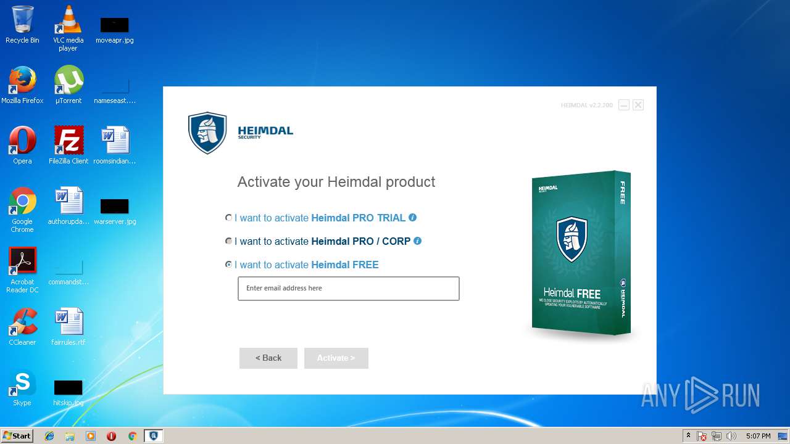Select the Heimdal PRO TRIAL radio button
790x444 pixels.
point(229,218)
